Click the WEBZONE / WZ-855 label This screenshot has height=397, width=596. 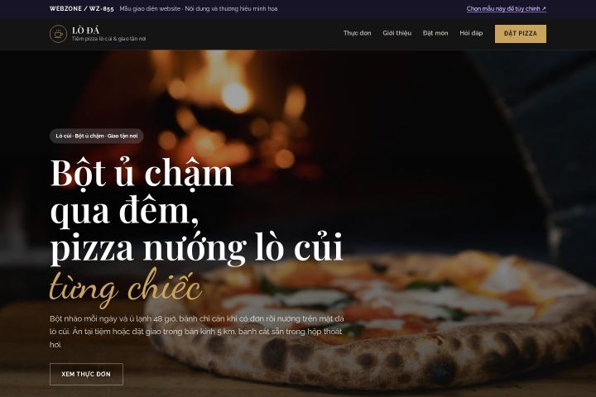click(82, 8)
